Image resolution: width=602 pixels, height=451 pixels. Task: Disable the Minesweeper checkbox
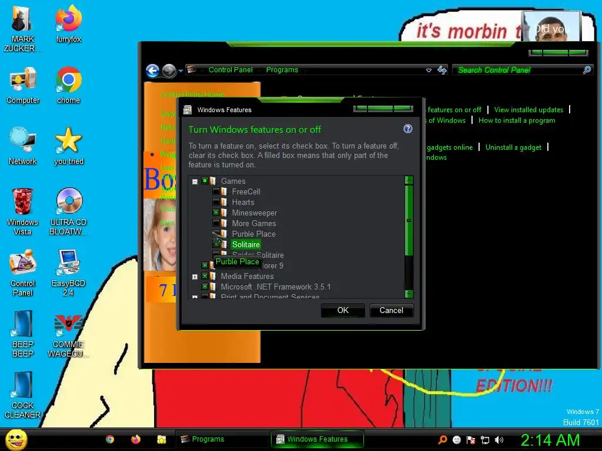216,212
